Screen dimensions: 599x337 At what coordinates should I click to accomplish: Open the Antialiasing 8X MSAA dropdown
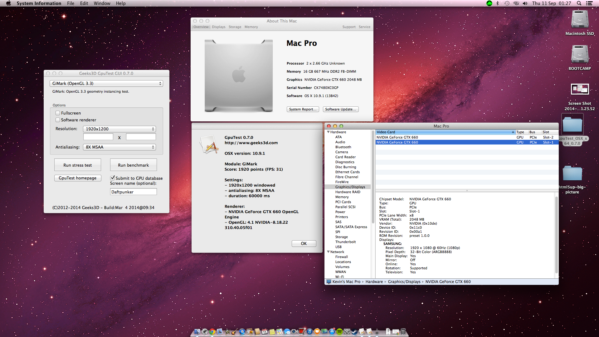coord(119,147)
